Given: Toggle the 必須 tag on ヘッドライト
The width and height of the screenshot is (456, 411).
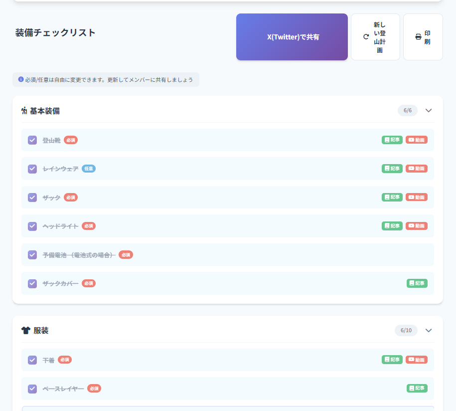Looking at the screenshot, I should (x=88, y=226).
